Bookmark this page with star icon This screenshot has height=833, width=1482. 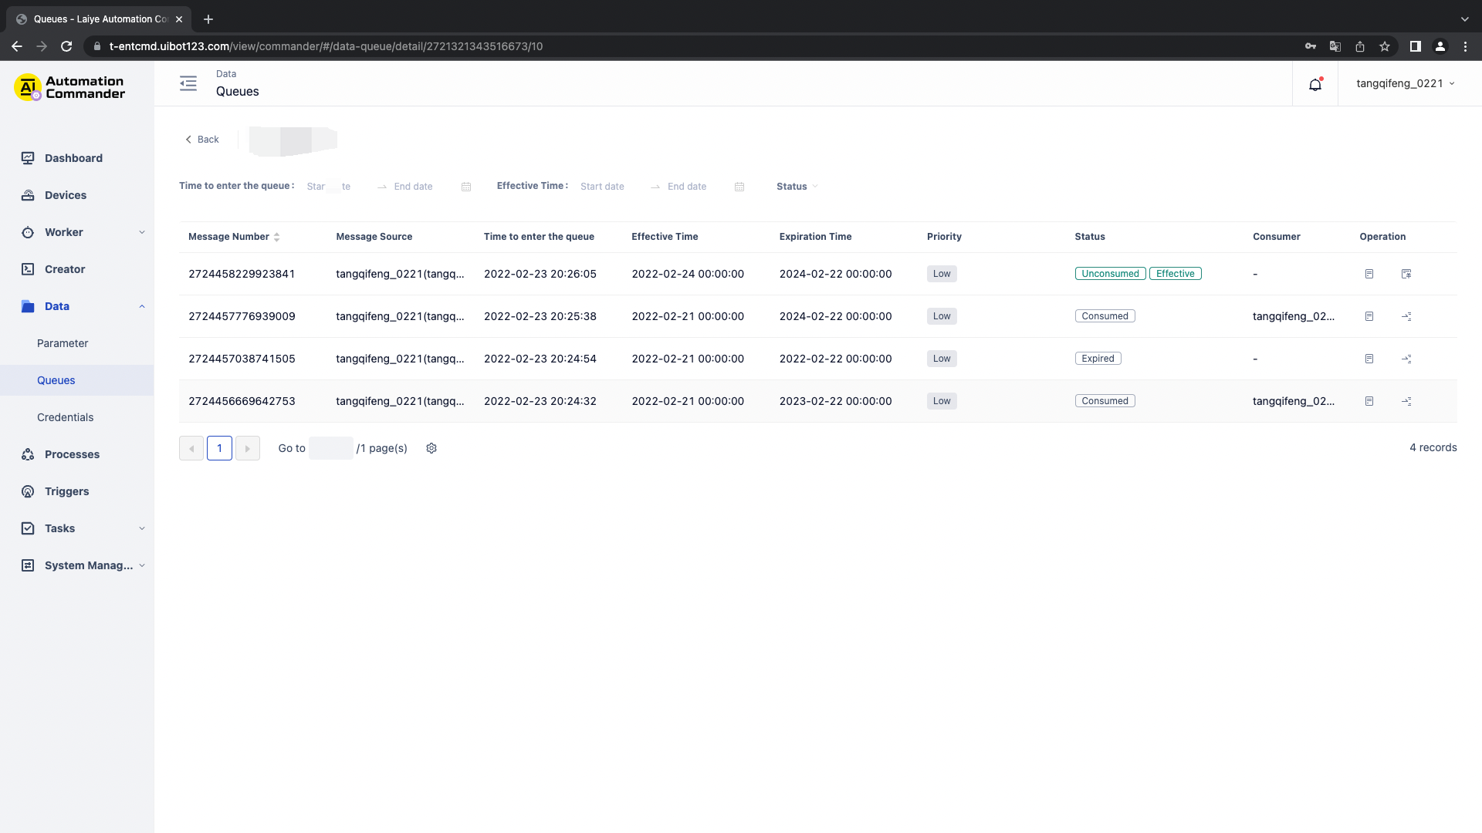point(1385,46)
